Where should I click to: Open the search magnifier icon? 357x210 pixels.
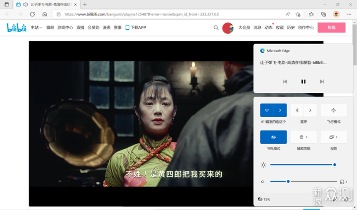(x=216, y=28)
